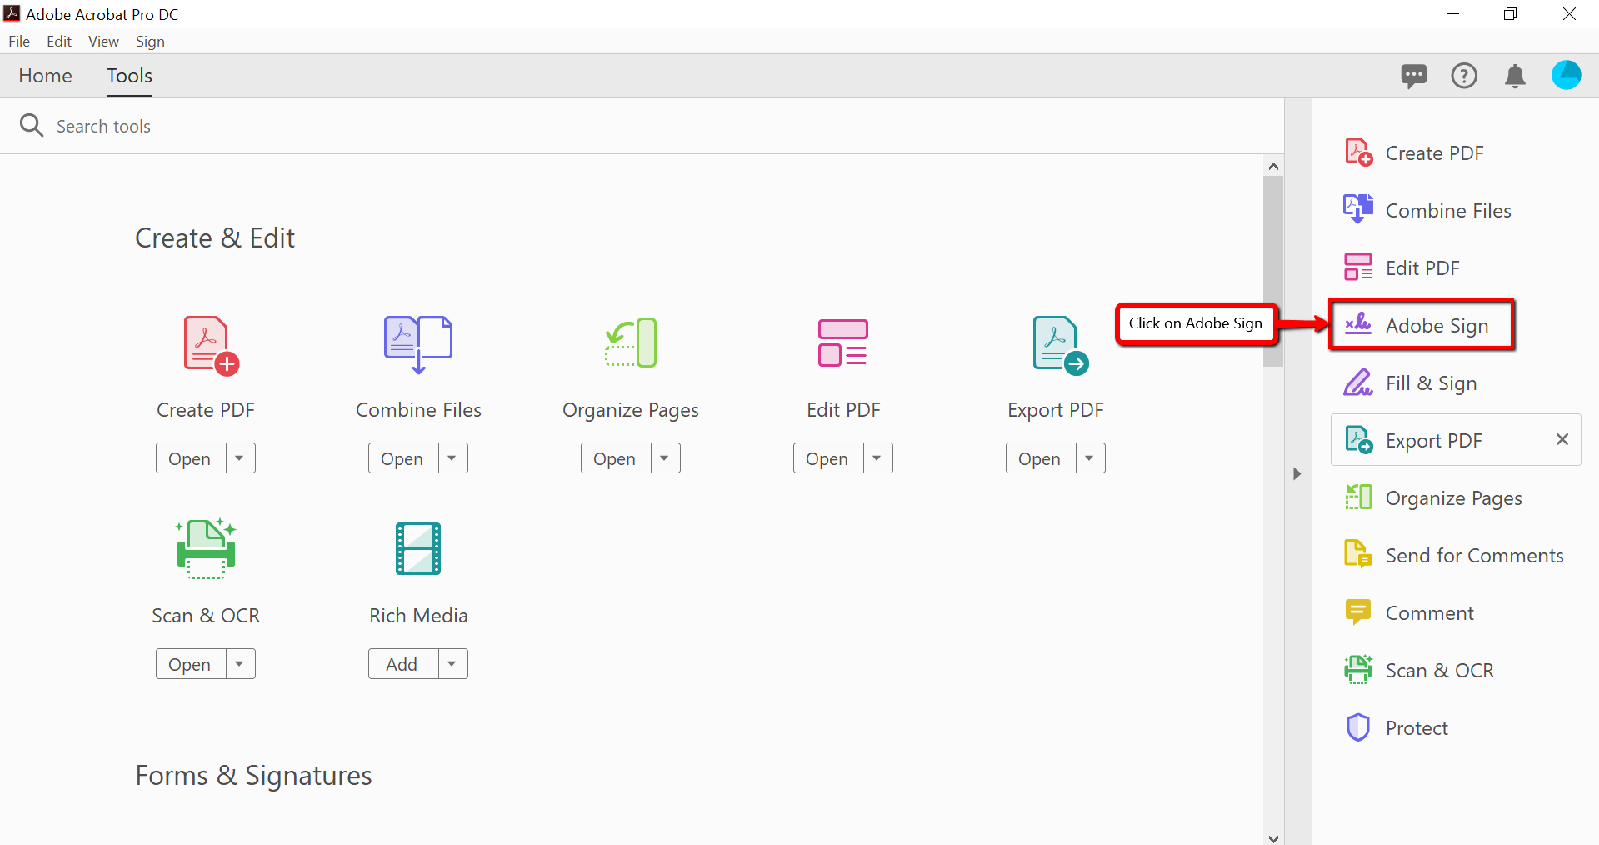This screenshot has width=1599, height=845.
Task: Collapse right pane with the triangle arrow
Action: tap(1297, 473)
